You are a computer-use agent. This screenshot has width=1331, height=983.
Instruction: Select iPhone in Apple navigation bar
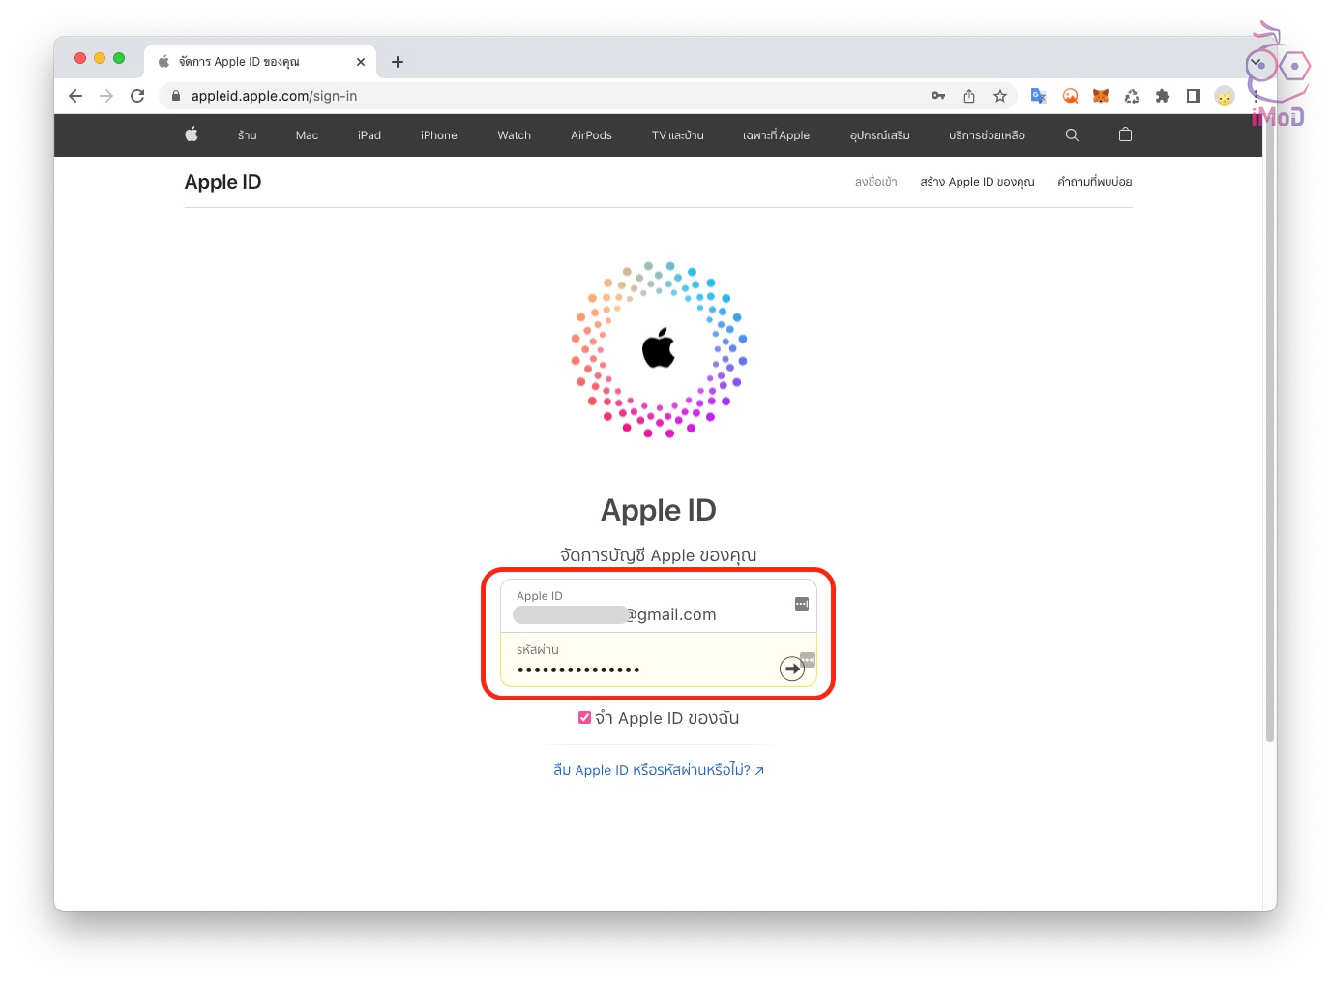[438, 135]
